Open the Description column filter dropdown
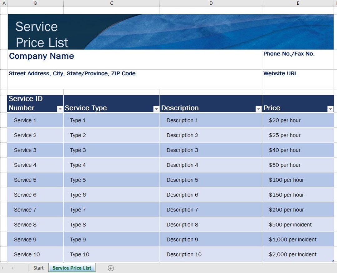 pyautogui.click(x=259, y=109)
